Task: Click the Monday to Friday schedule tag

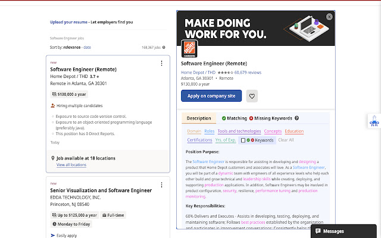Action: click(x=71, y=224)
